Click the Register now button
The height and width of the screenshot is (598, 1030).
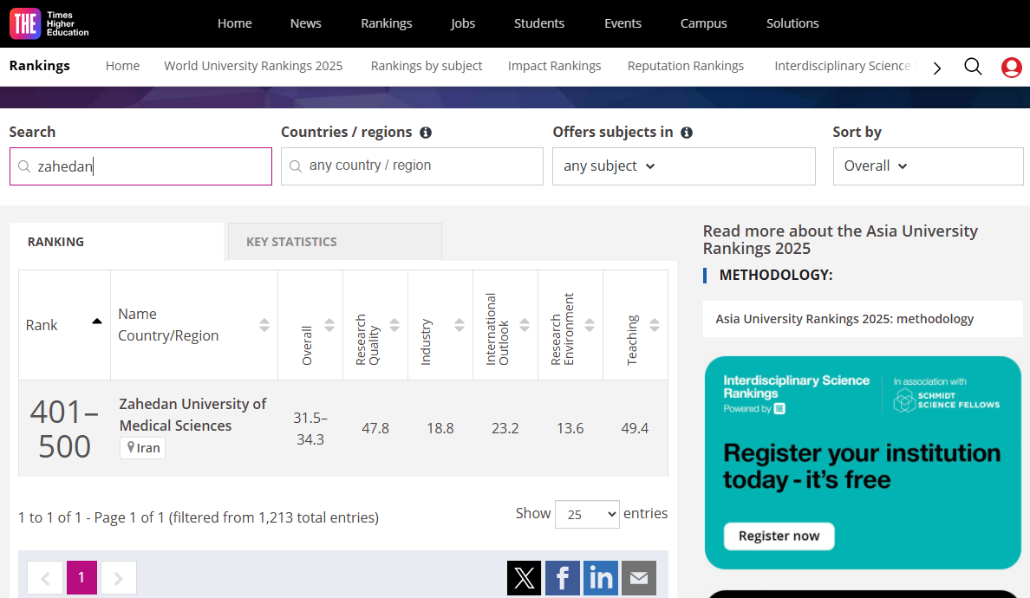(779, 536)
